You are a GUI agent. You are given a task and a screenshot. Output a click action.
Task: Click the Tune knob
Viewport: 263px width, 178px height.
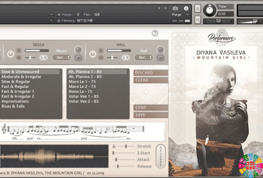coord(209,10)
